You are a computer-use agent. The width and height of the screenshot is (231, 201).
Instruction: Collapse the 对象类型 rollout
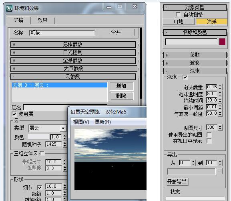195,7
